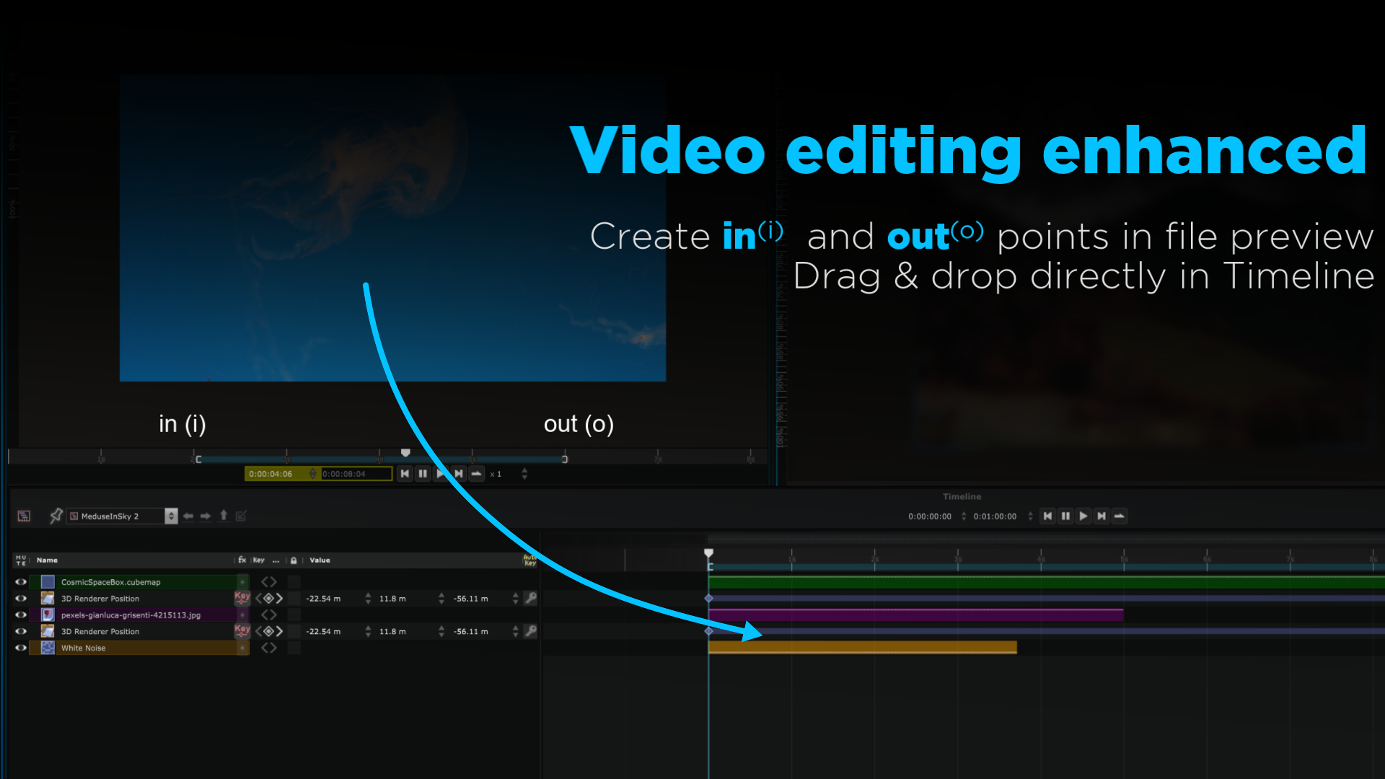1385x779 pixels.
Task: Click the Key badge on first 3D Renderer Position
Action: (242, 597)
